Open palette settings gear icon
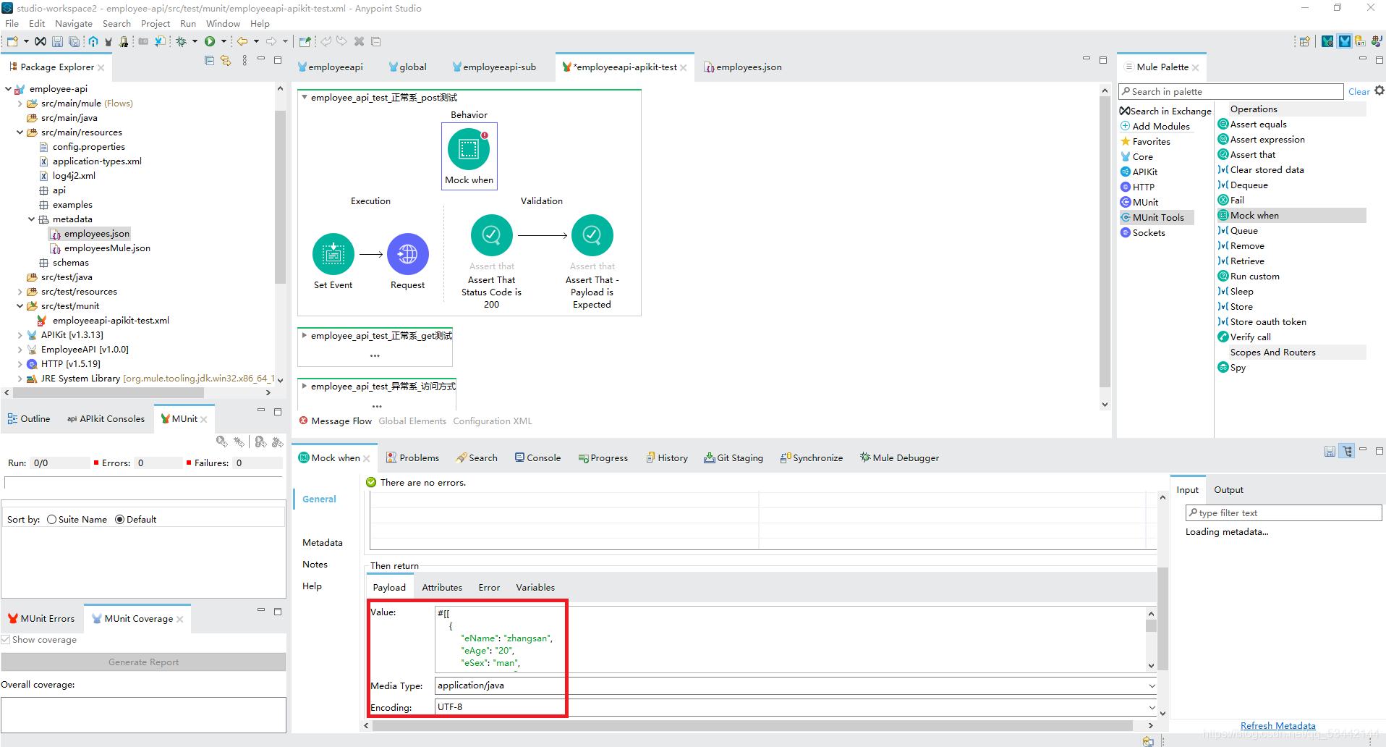Screen dimensions: 1386x747 point(1379,90)
